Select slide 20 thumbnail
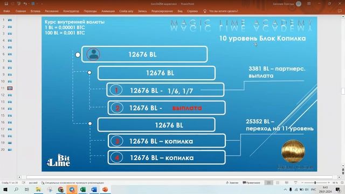 point(10,150)
